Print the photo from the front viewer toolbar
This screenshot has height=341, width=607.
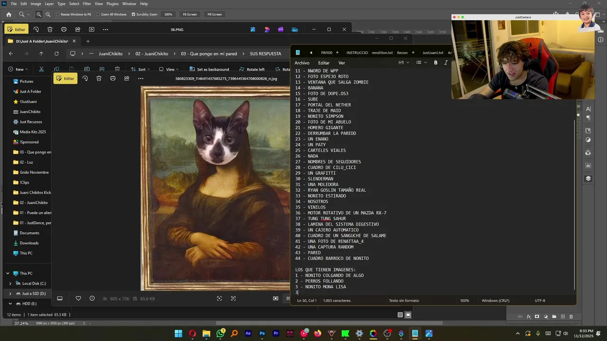[x=112, y=78]
